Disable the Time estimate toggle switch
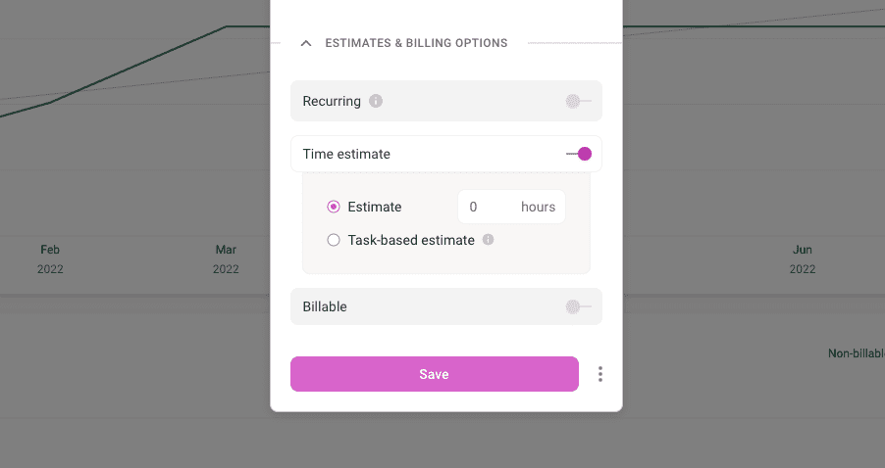Viewport: 885px width, 468px height. [x=579, y=154]
